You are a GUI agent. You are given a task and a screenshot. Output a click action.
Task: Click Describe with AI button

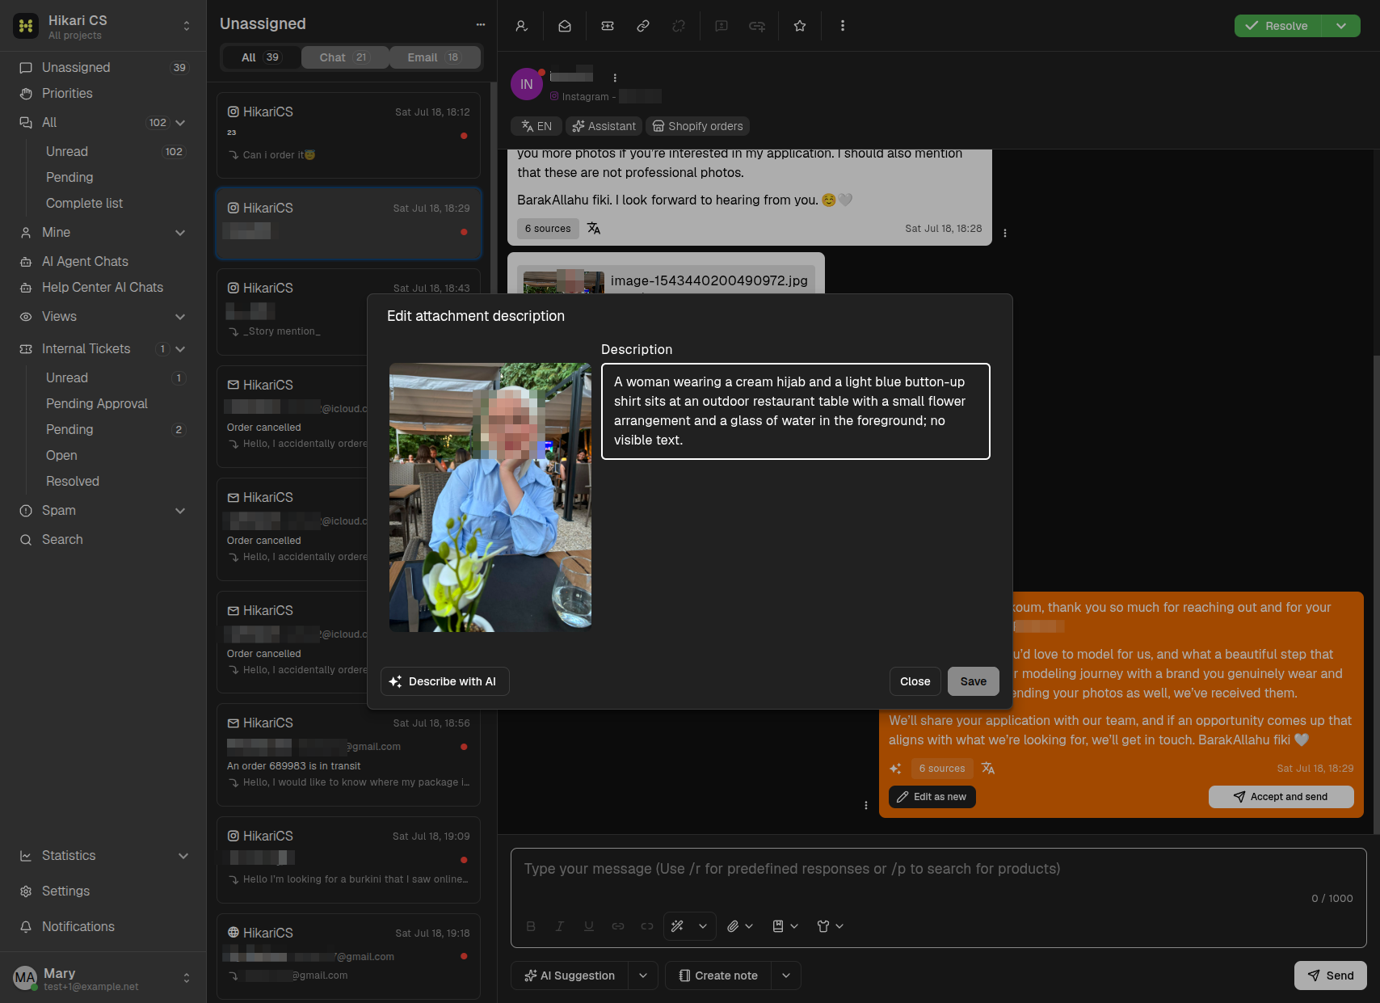[444, 681]
